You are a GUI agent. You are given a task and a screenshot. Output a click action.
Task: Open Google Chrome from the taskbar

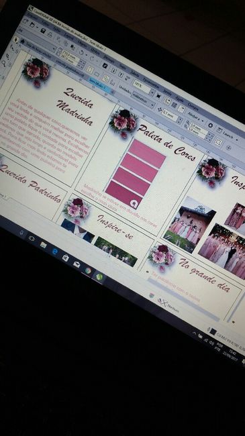88,270
